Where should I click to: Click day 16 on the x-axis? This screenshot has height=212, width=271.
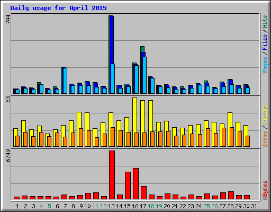point(135,206)
